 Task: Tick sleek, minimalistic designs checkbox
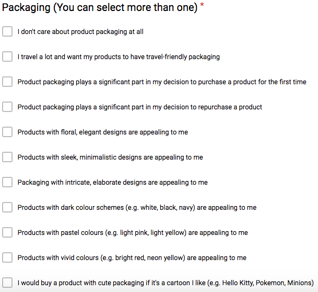(x=7, y=157)
